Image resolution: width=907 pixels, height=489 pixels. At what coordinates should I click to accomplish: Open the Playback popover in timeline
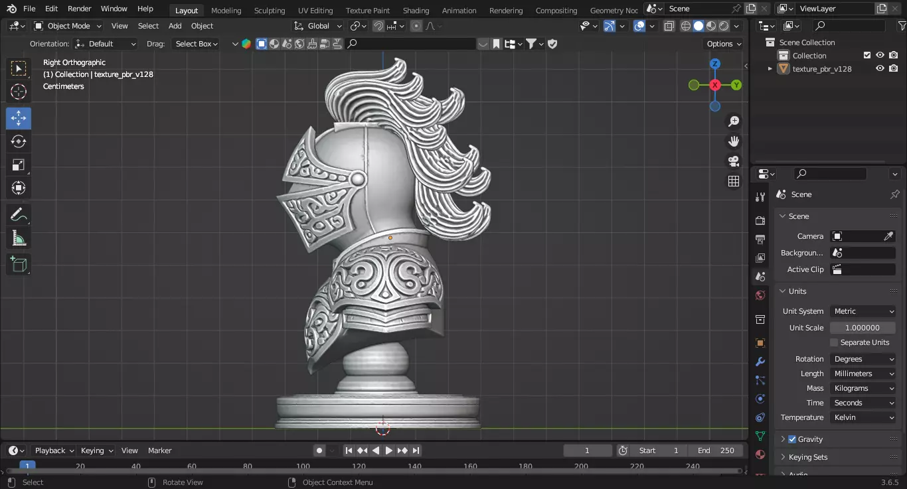[54, 451]
